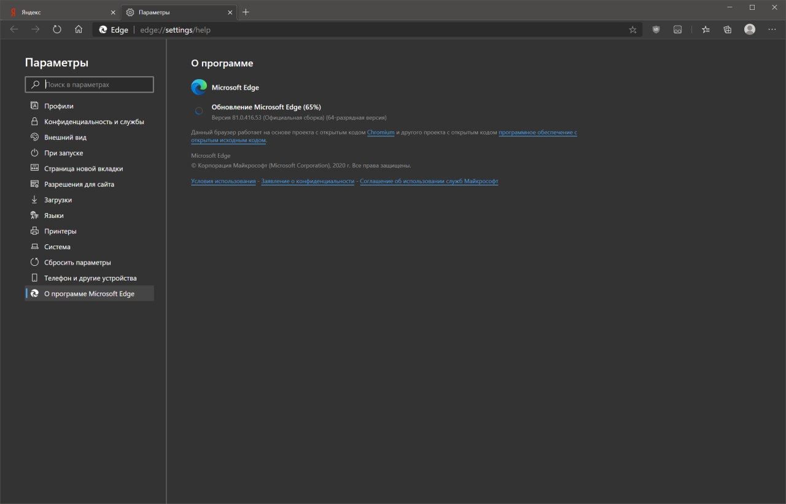Click the Edge site info icon

114,29
